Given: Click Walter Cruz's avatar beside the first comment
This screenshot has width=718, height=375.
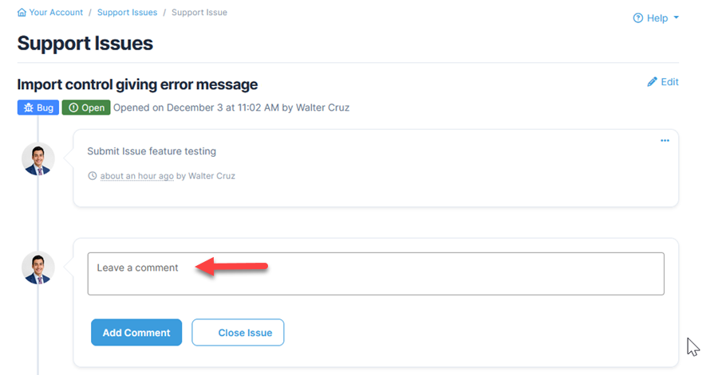Looking at the screenshot, I should (38, 159).
